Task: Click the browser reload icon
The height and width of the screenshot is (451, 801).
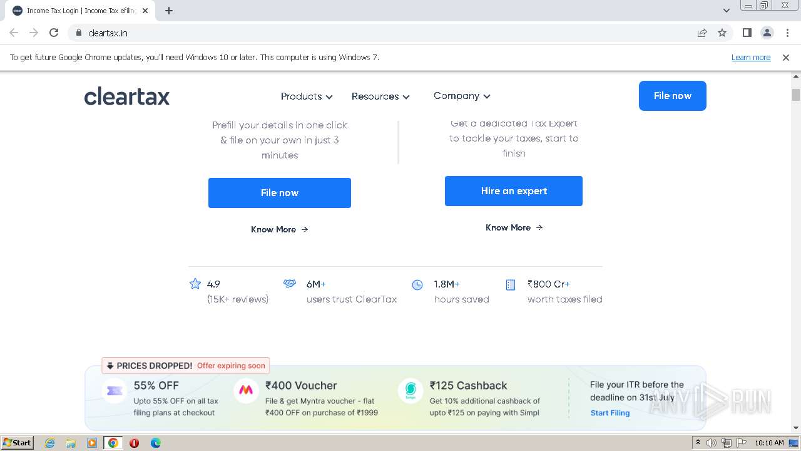Action: point(54,33)
